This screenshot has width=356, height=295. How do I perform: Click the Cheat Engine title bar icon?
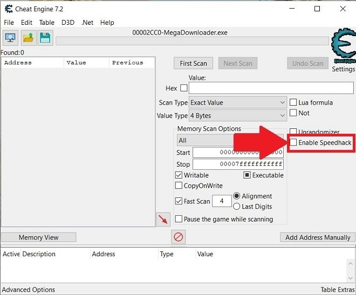9,9
